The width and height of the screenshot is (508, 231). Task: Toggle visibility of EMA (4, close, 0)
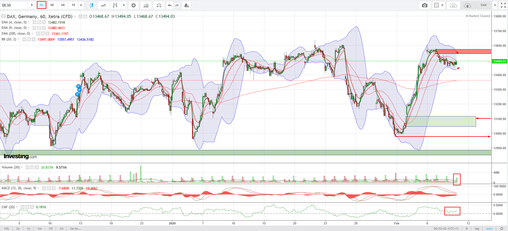[34, 22]
